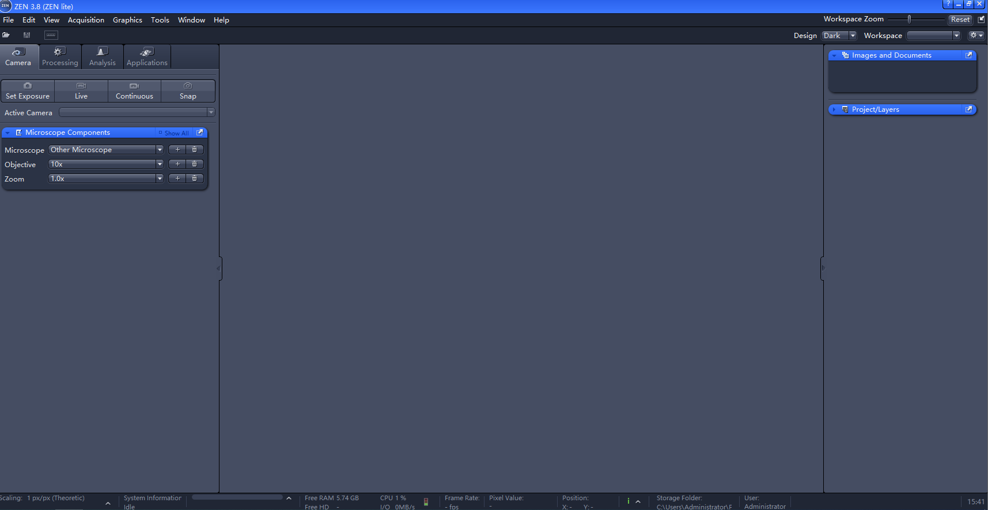This screenshot has height=510, width=988.
Task: Click the scale bar ruler icon
Action: [51, 35]
